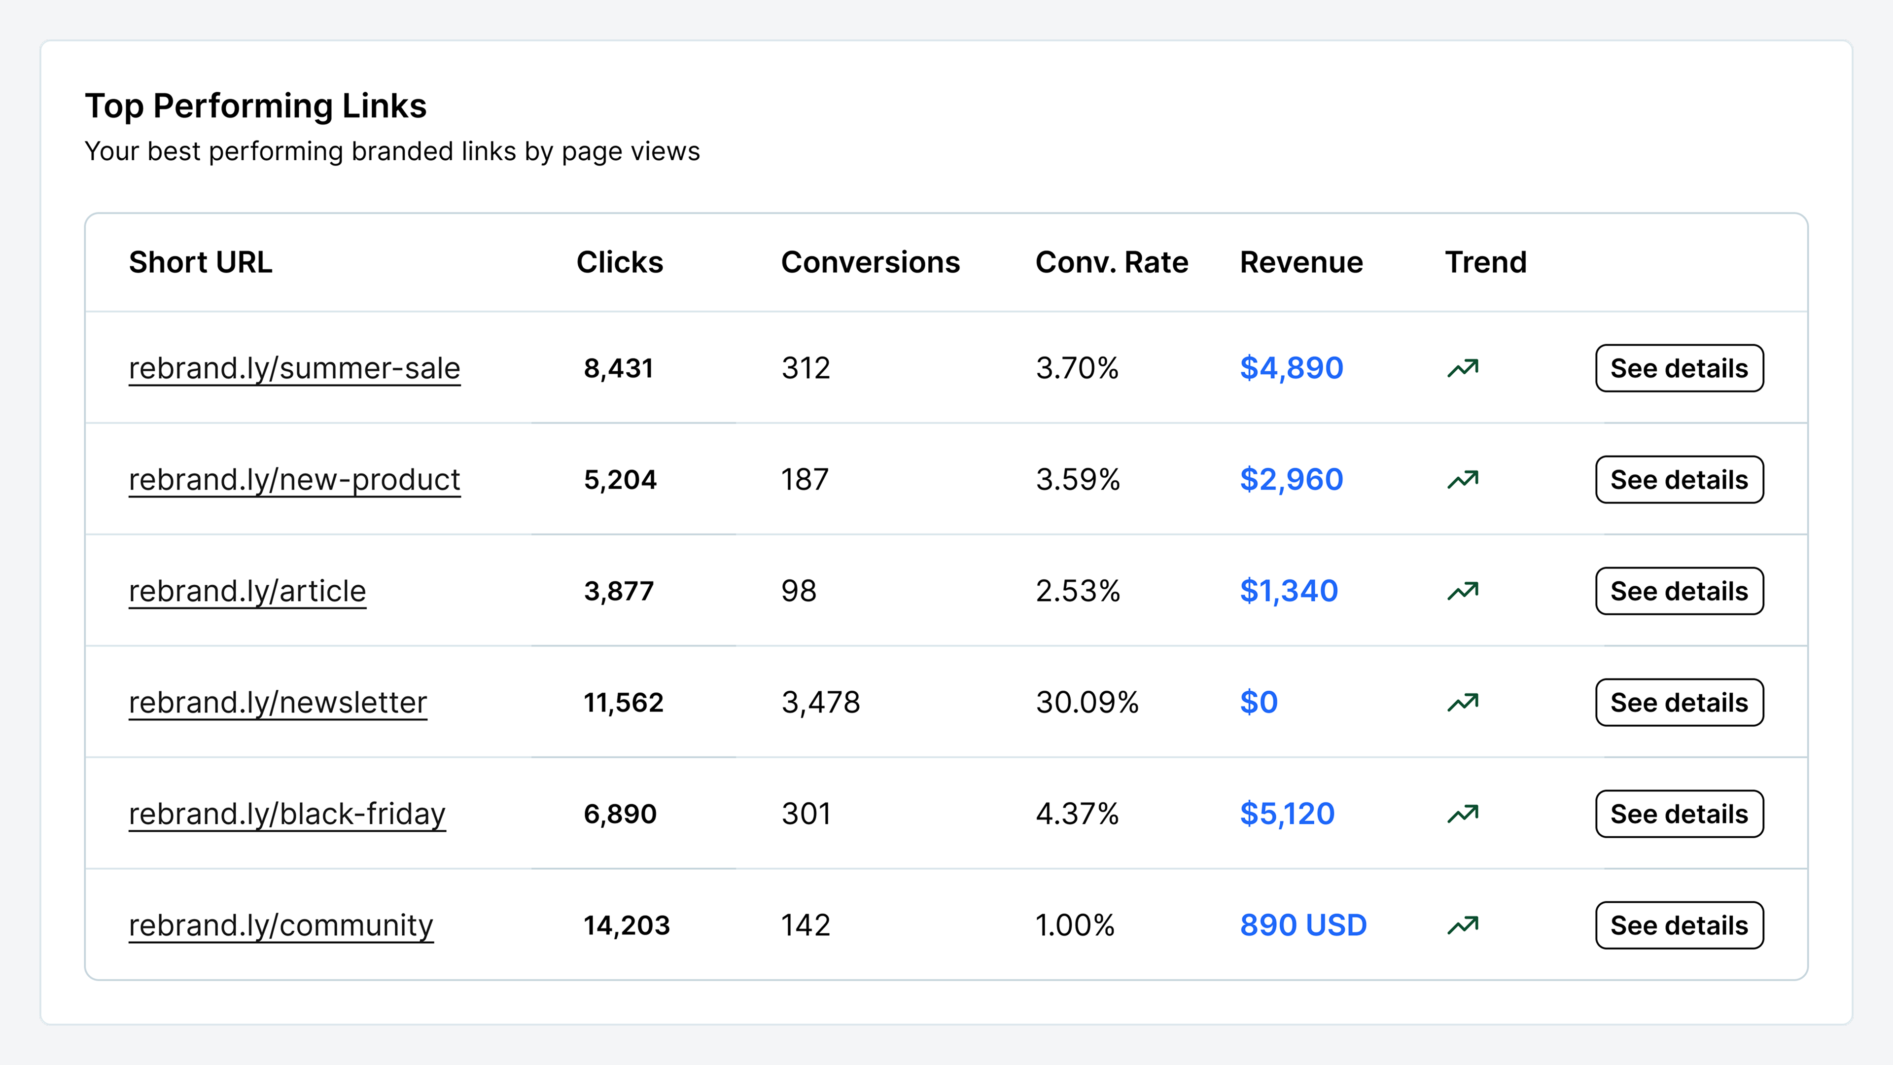Image resolution: width=1893 pixels, height=1065 pixels.
Task: Click the trend icon in the article row
Action: tap(1462, 591)
